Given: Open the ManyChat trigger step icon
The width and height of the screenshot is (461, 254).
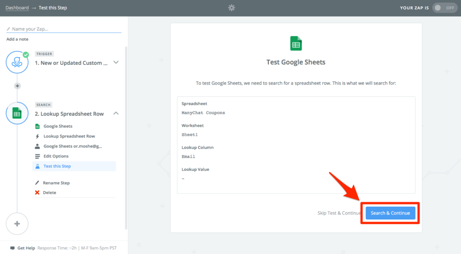Looking at the screenshot, I should coord(17,62).
